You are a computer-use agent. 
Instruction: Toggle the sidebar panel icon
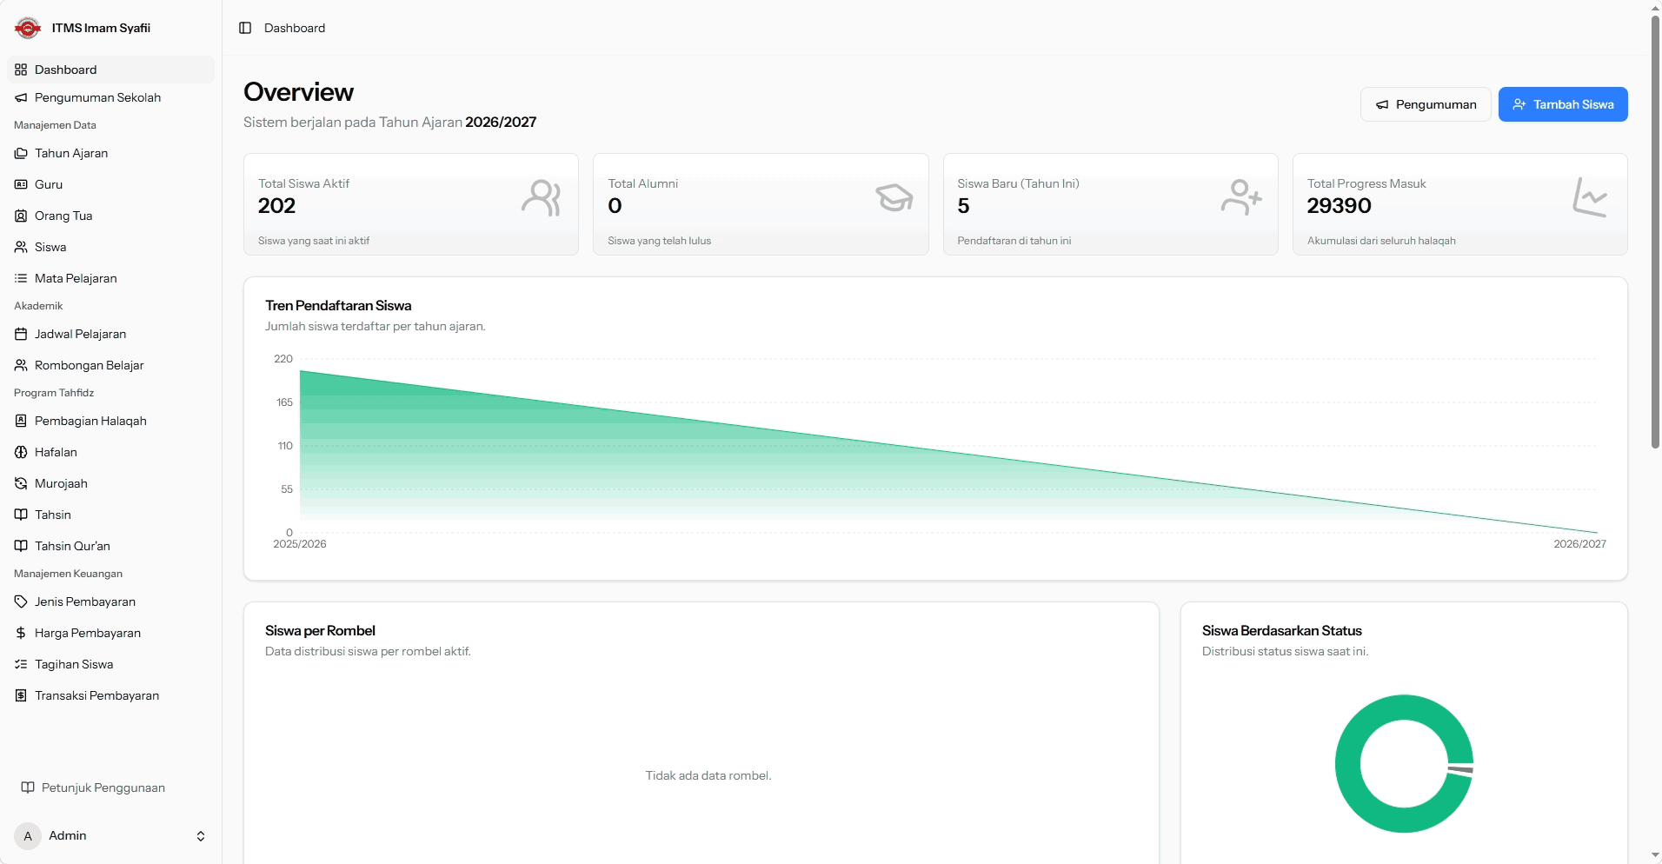[x=245, y=28]
